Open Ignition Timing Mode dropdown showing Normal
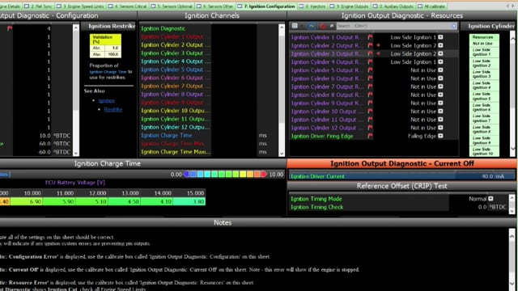Image resolution: width=518 pixels, height=291 pixels. pos(491,199)
